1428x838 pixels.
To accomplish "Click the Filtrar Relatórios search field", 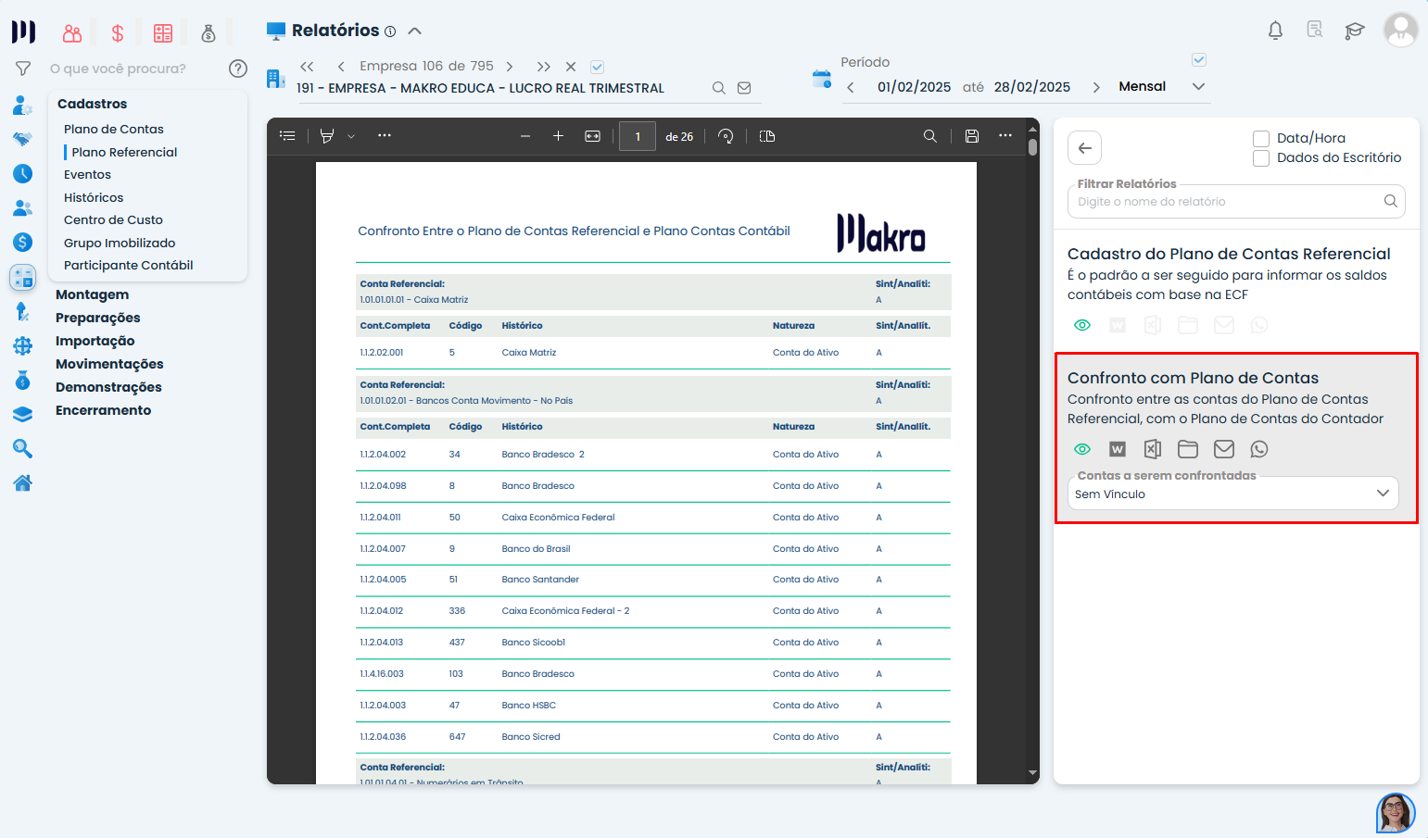I will coord(1225,202).
